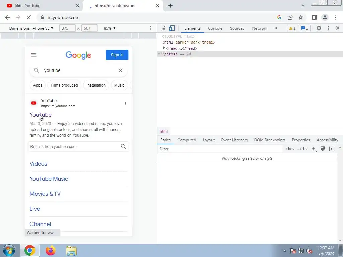343x257 pixels.
Task: Open the Live sitelink
Action: coord(35,209)
